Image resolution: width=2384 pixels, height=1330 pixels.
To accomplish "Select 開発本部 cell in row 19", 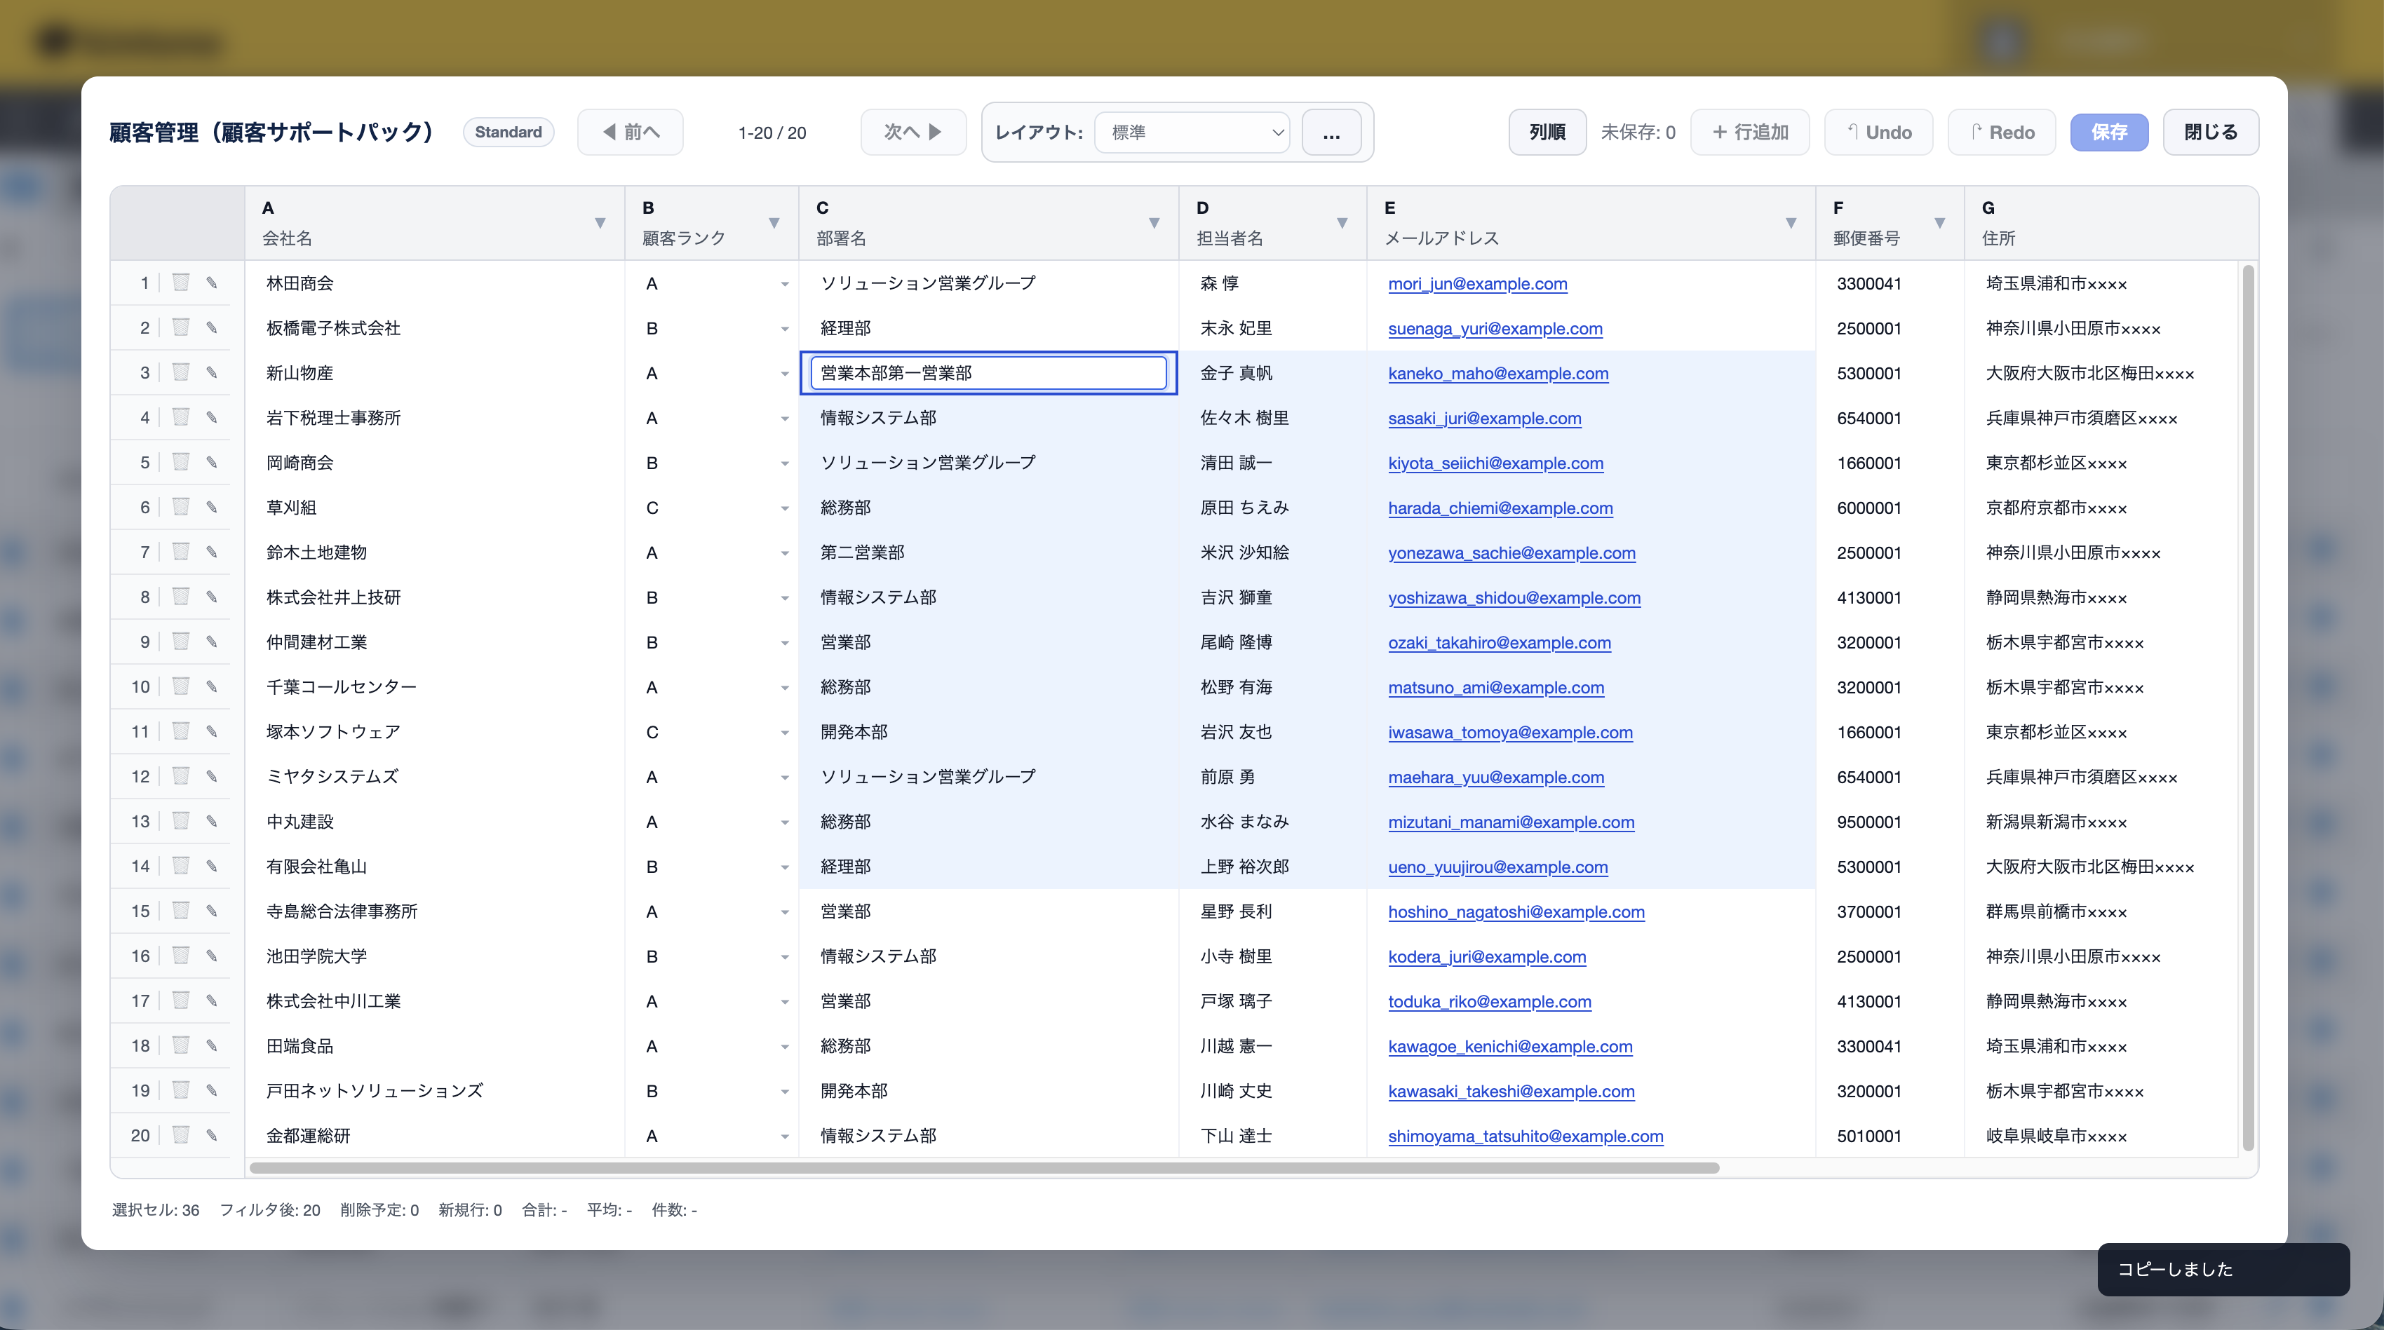I will (988, 1090).
